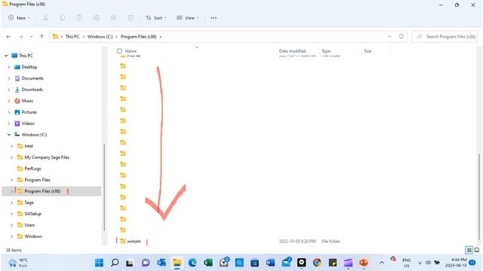Click This PC in the address breadcrumb
The width and height of the screenshot is (483, 271).
coord(72,37)
